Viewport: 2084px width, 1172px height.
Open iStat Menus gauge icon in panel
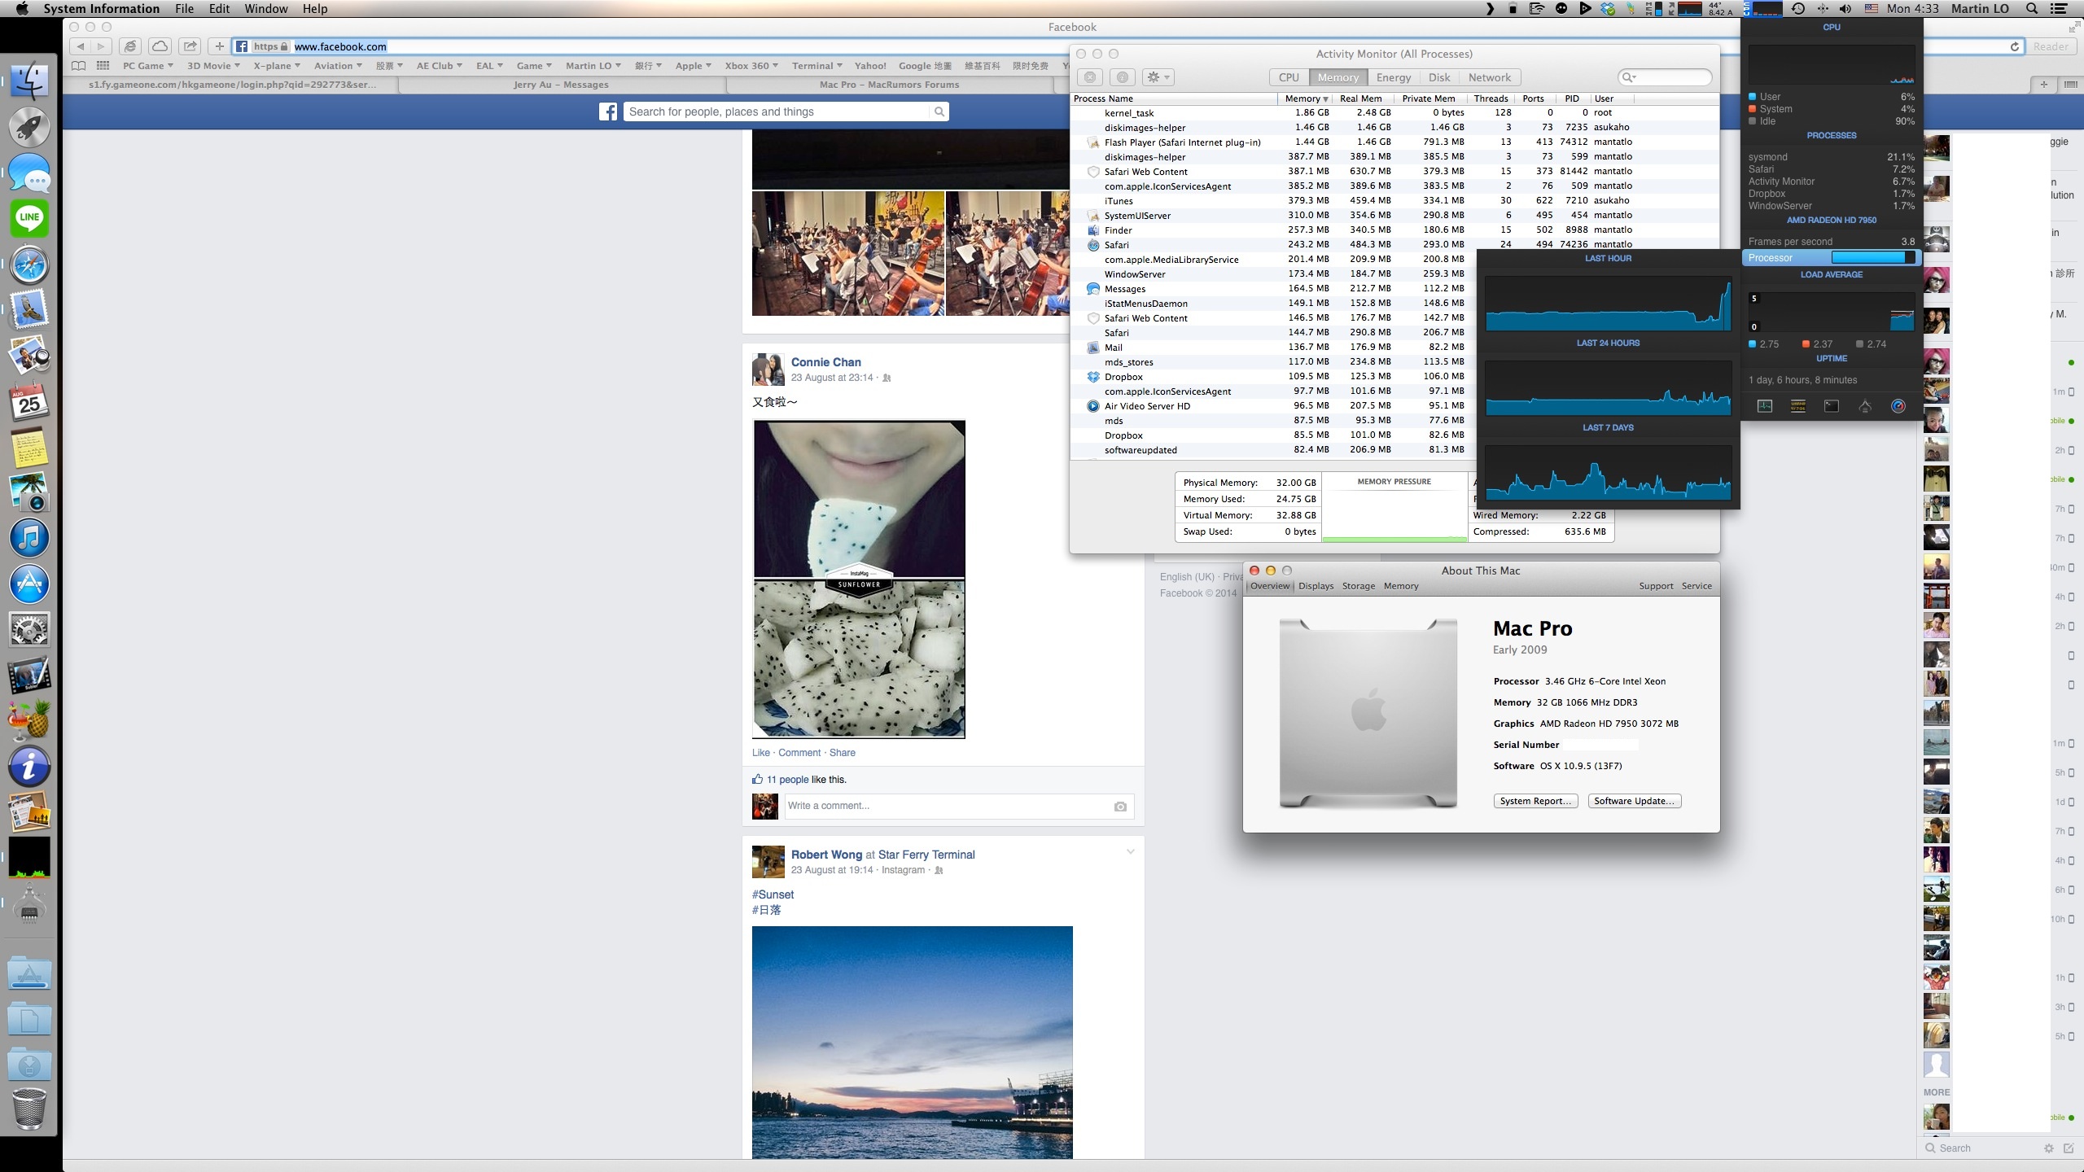[x=1898, y=406]
